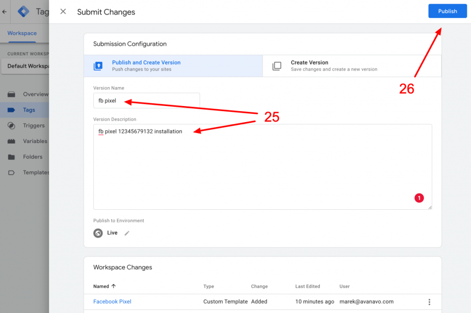Click the Type column header
This screenshot has height=313, width=471.
coord(208,286)
